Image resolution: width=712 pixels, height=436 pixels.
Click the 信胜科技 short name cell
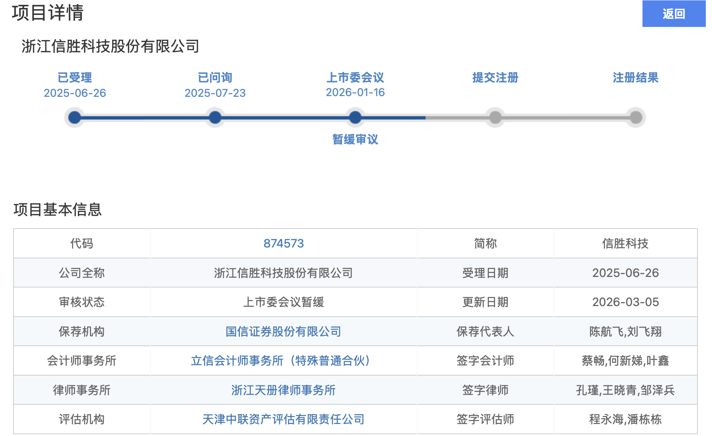625,243
